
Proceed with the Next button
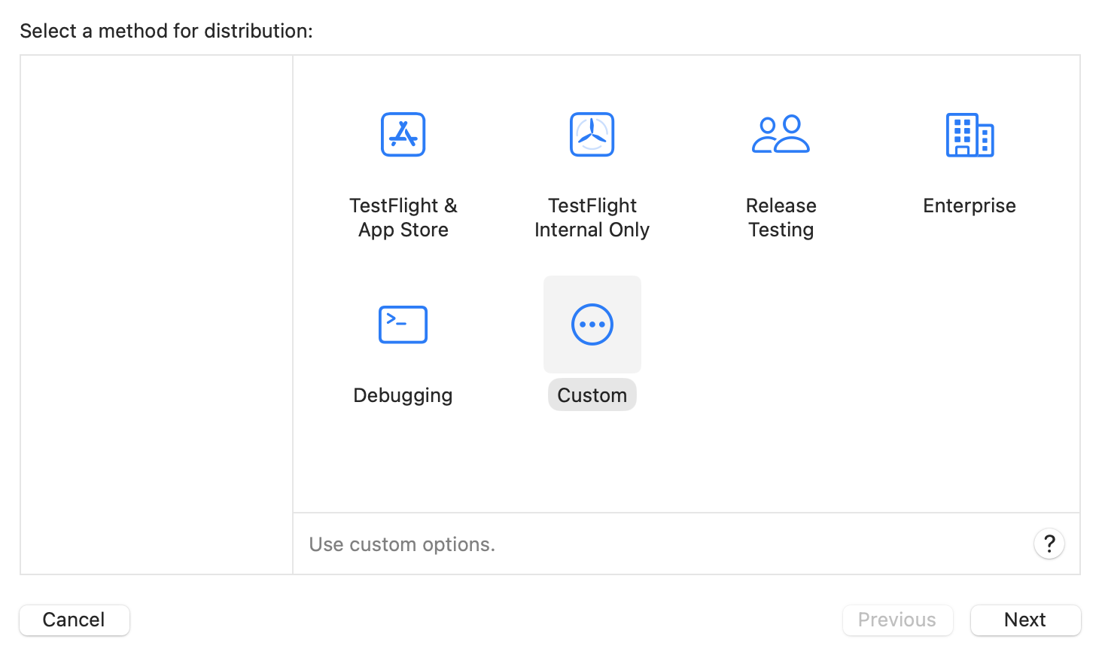pos(1025,620)
